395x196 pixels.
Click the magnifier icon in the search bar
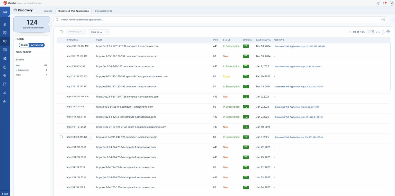point(57,20)
